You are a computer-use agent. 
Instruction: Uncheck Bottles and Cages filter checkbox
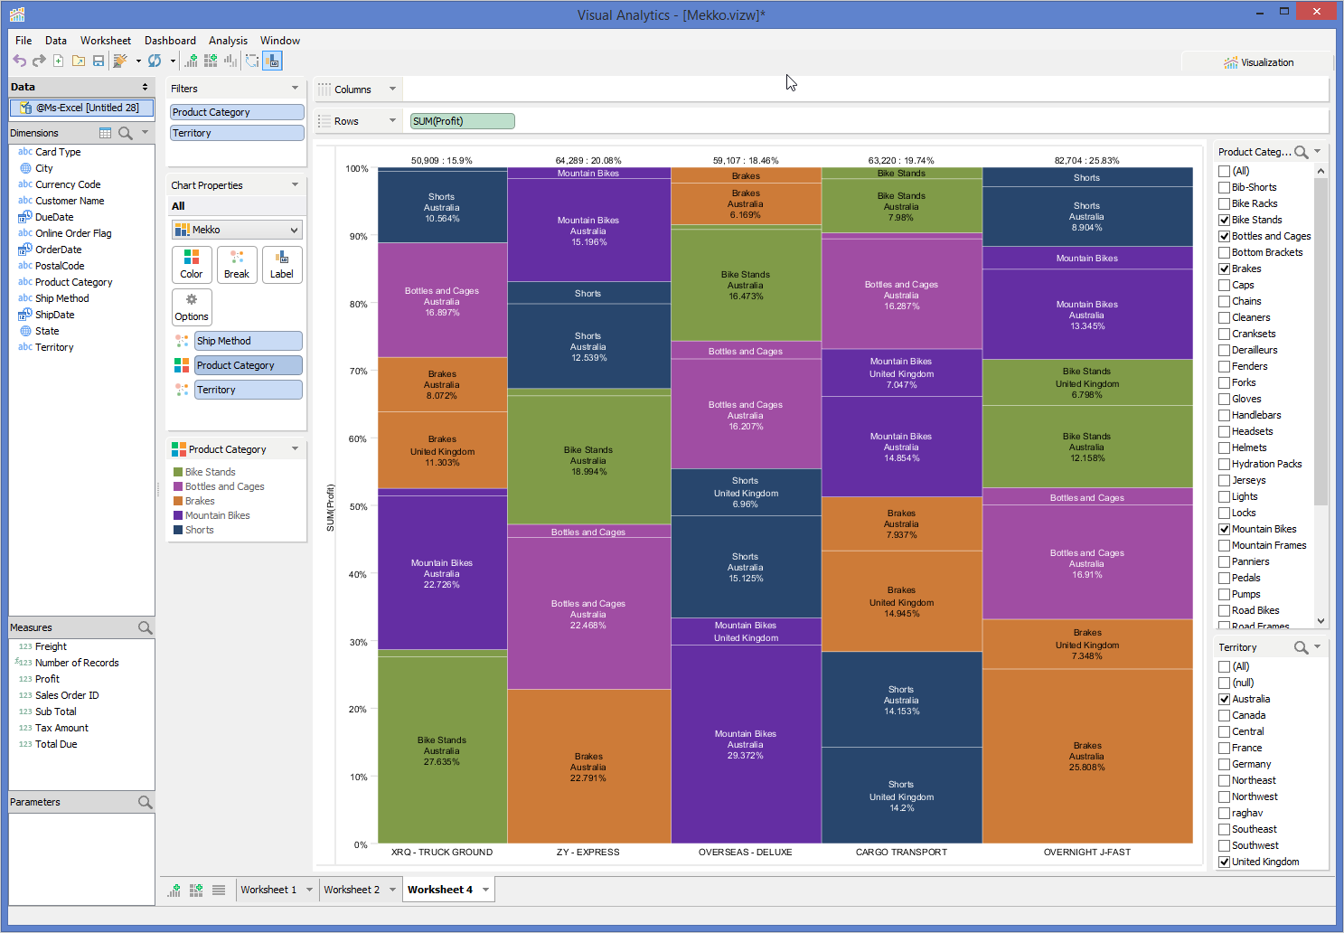(1224, 236)
